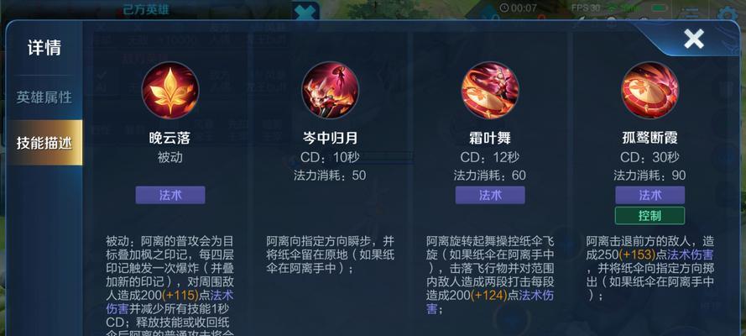Viewport: 746px width, 336px height.
Task: Click the 己方英雄 header text
Action: click(x=146, y=10)
